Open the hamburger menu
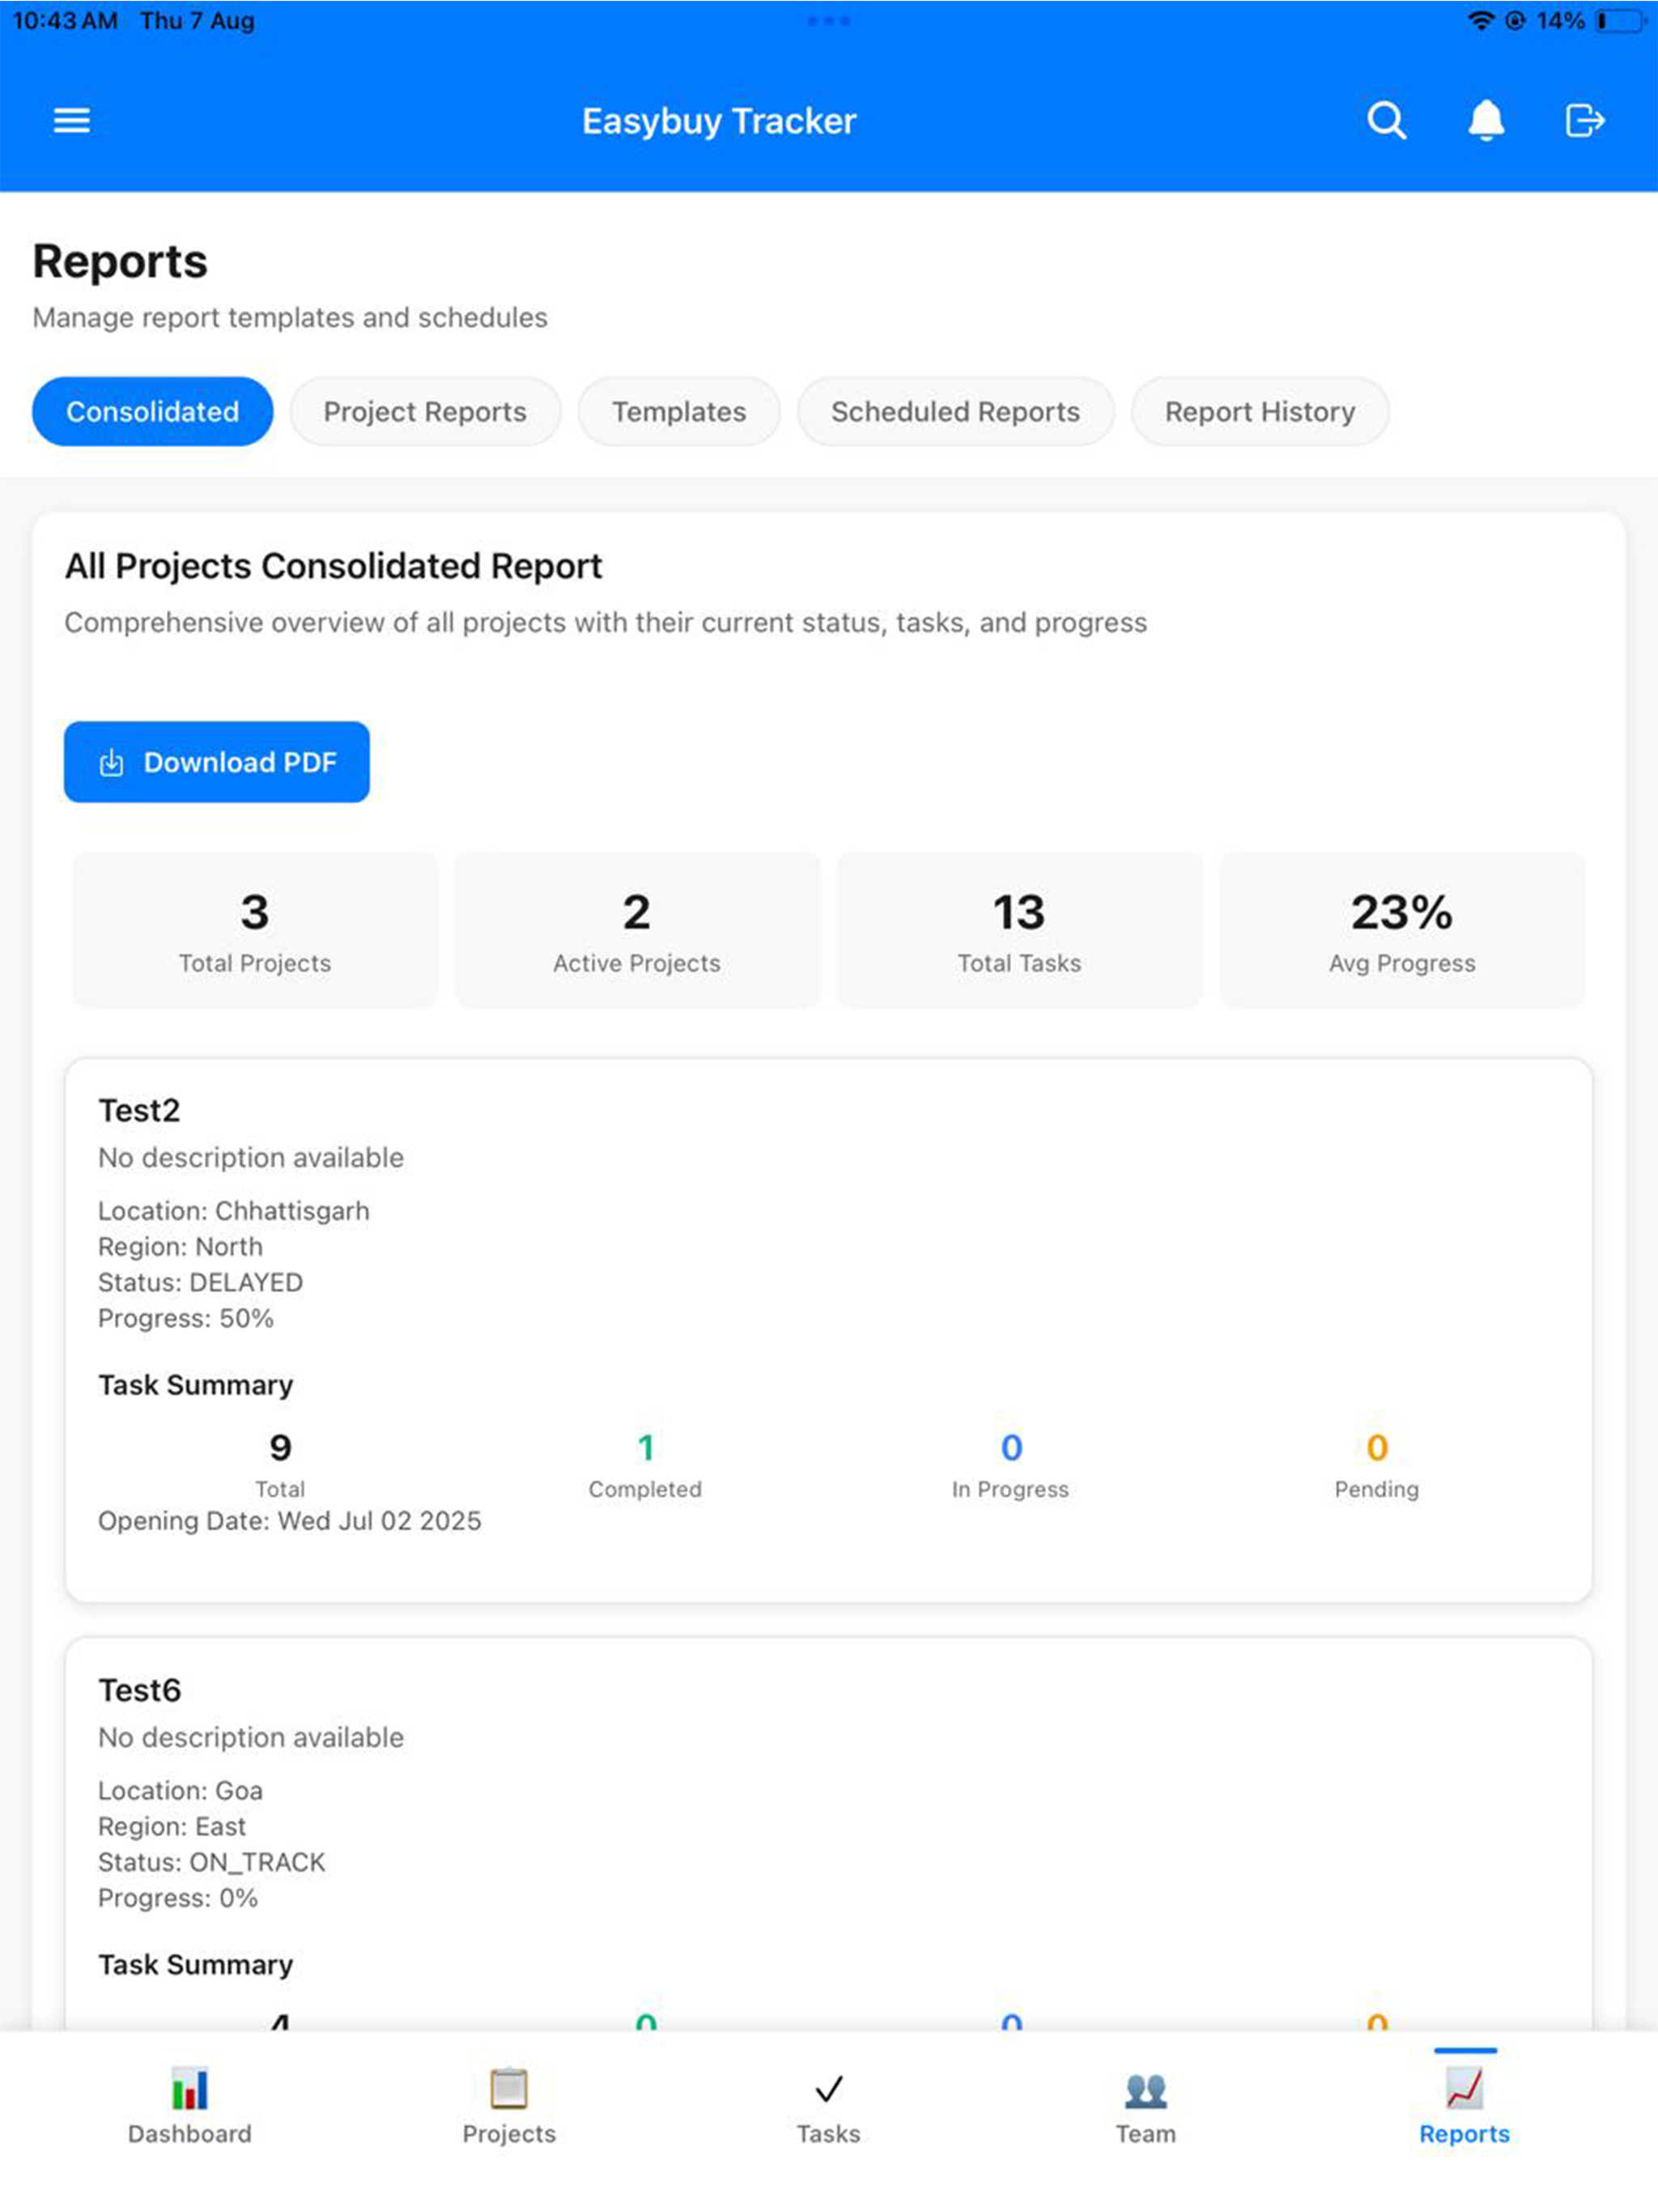This screenshot has width=1658, height=2212. click(x=71, y=121)
